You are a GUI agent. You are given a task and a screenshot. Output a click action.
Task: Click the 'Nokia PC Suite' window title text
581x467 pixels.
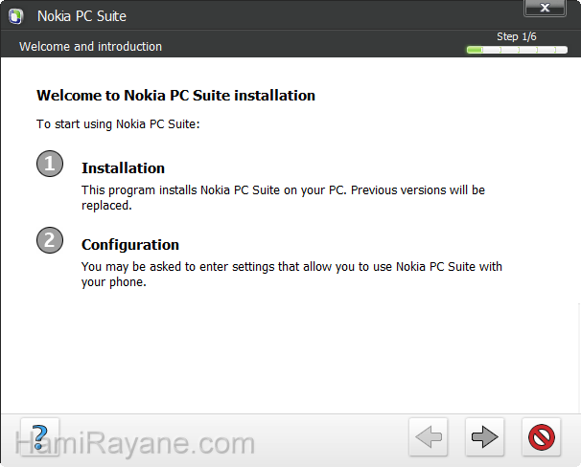coord(81,16)
